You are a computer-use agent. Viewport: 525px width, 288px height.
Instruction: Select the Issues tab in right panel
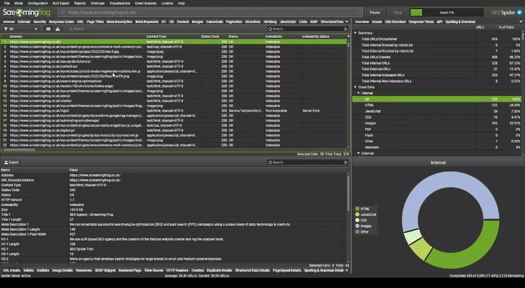(377, 22)
